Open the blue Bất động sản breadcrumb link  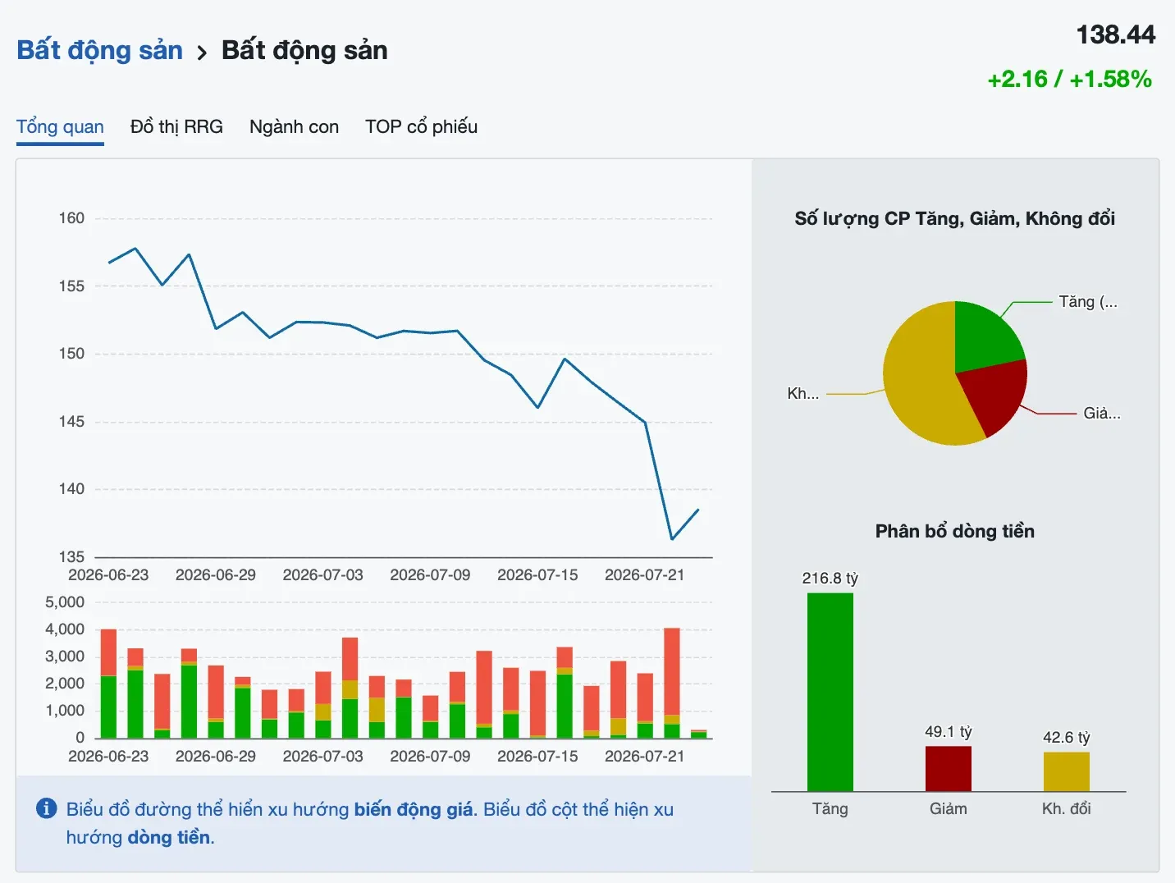(x=99, y=50)
